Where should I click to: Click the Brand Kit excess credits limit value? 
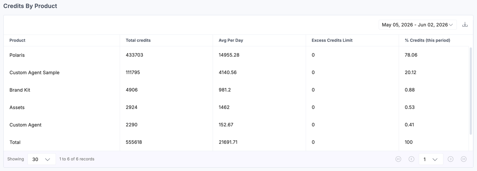click(x=313, y=90)
